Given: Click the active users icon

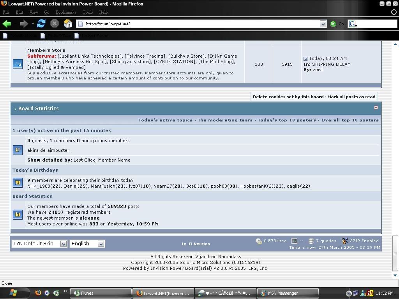Looking at the screenshot, I should pyautogui.click(x=18, y=150).
